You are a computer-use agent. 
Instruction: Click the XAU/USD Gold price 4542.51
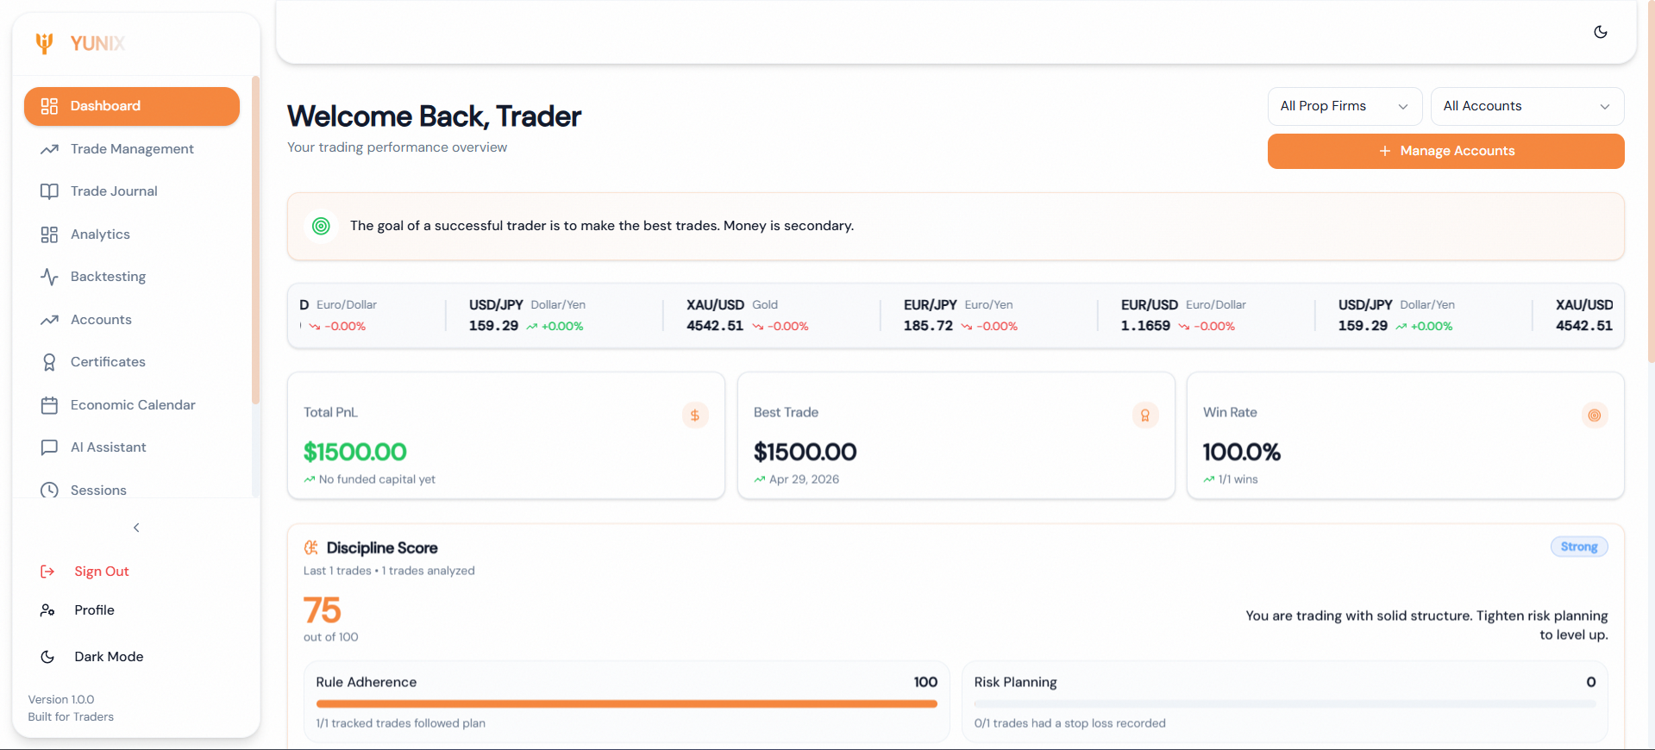[x=715, y=326]
